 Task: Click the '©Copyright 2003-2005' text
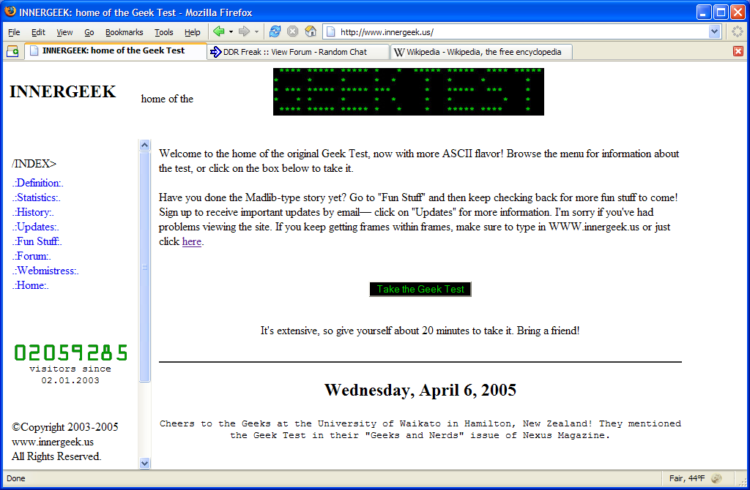65,427
